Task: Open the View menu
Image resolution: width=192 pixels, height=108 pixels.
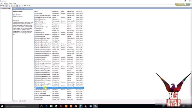Action: coord(10,3)
